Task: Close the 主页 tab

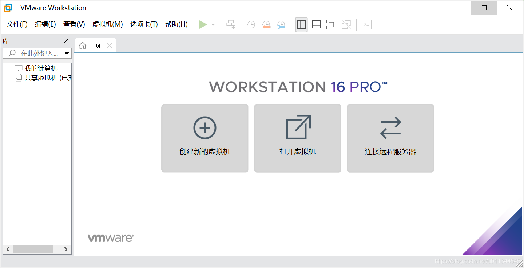Action: tap(109, 46)
